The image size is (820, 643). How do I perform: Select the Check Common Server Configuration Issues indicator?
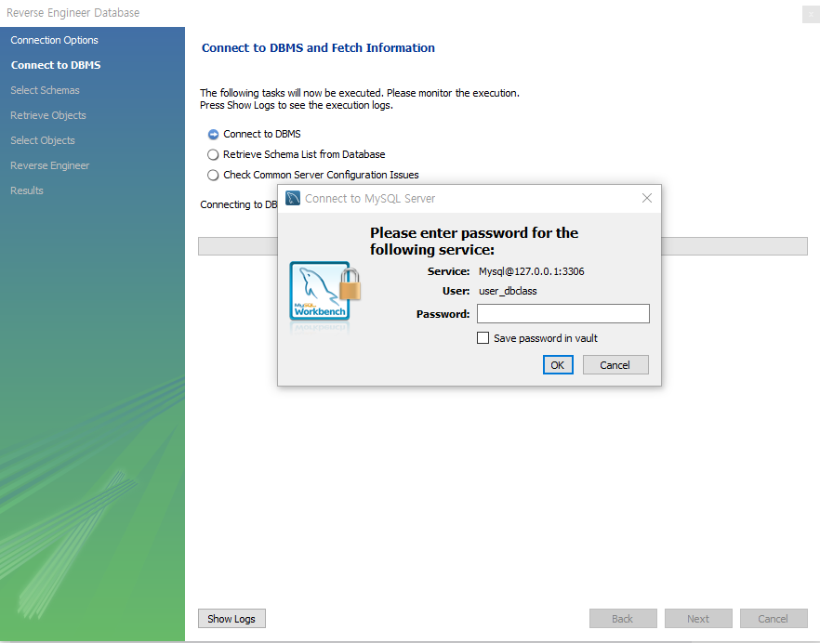[213, 175]
